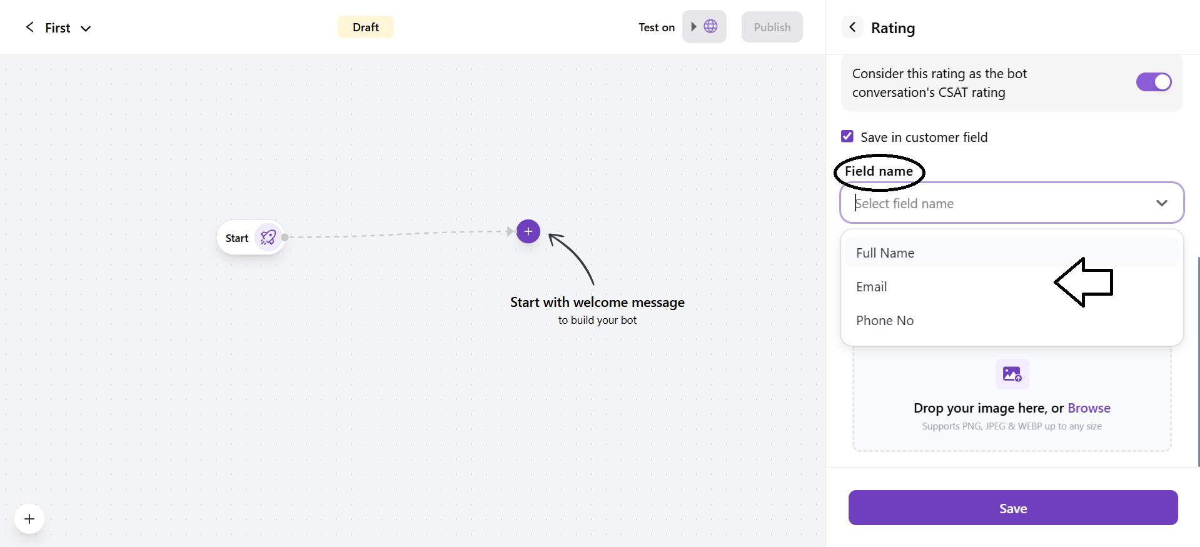This screenshot has width=1200, height=547.
Task: Collapse the field name dropdown chevron
Action: tap(1161, 203)
